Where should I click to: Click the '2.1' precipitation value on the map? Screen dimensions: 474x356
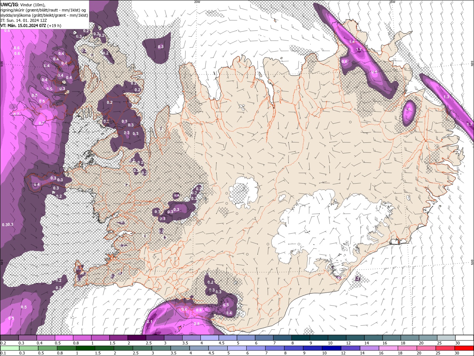point(150,322)
